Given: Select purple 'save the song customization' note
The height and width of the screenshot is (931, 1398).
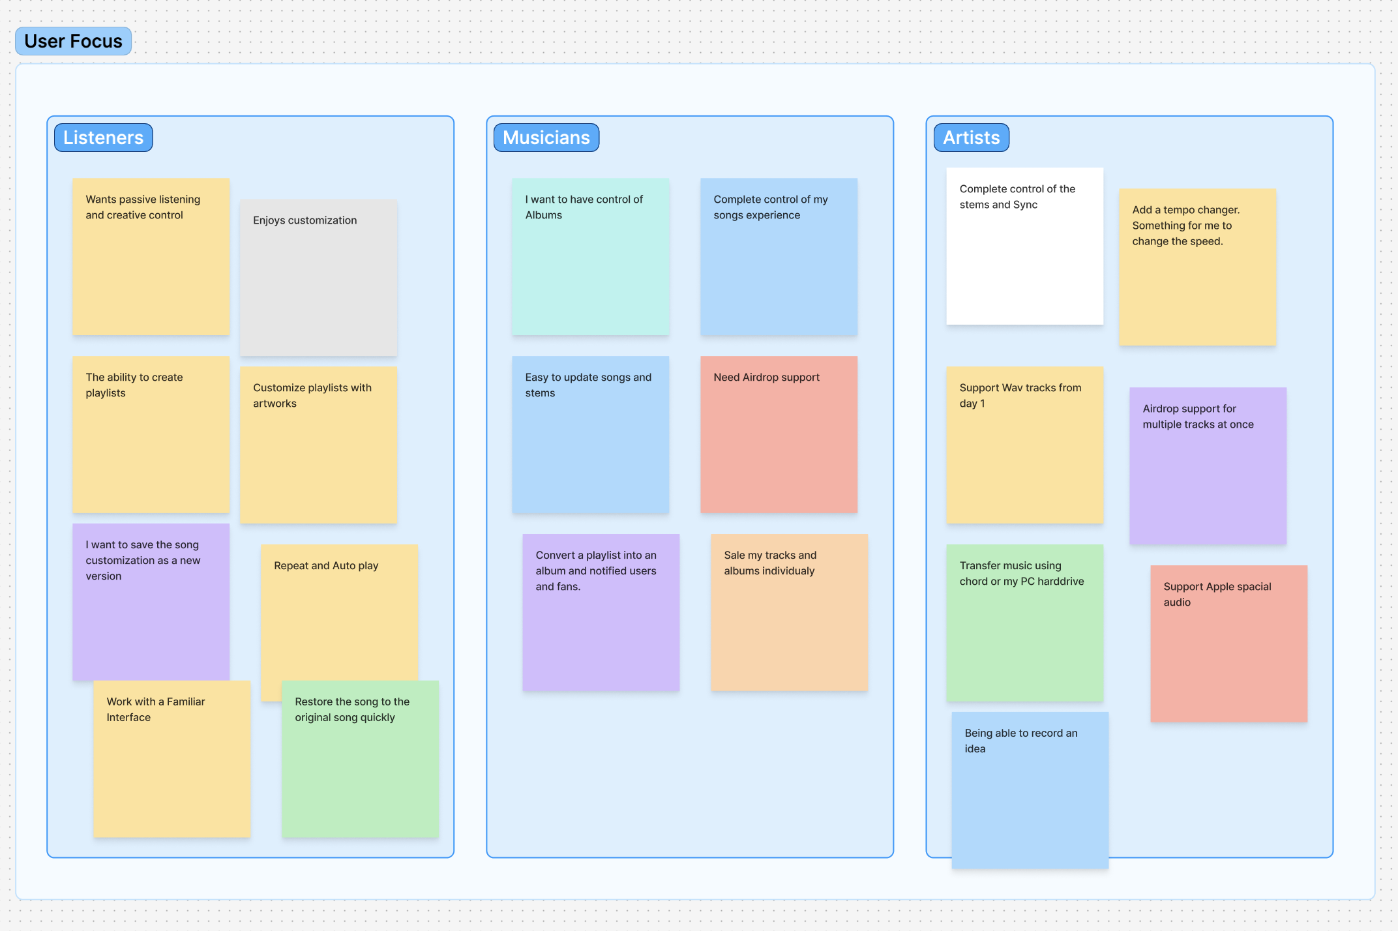Looking at the screenshot, I should point(151,601).
